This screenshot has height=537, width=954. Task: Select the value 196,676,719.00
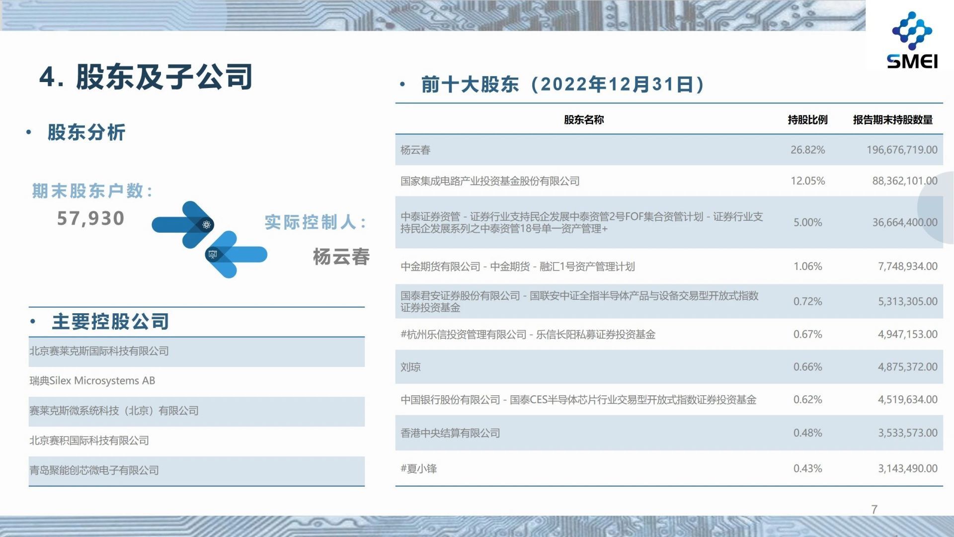(x=902, y=150)
